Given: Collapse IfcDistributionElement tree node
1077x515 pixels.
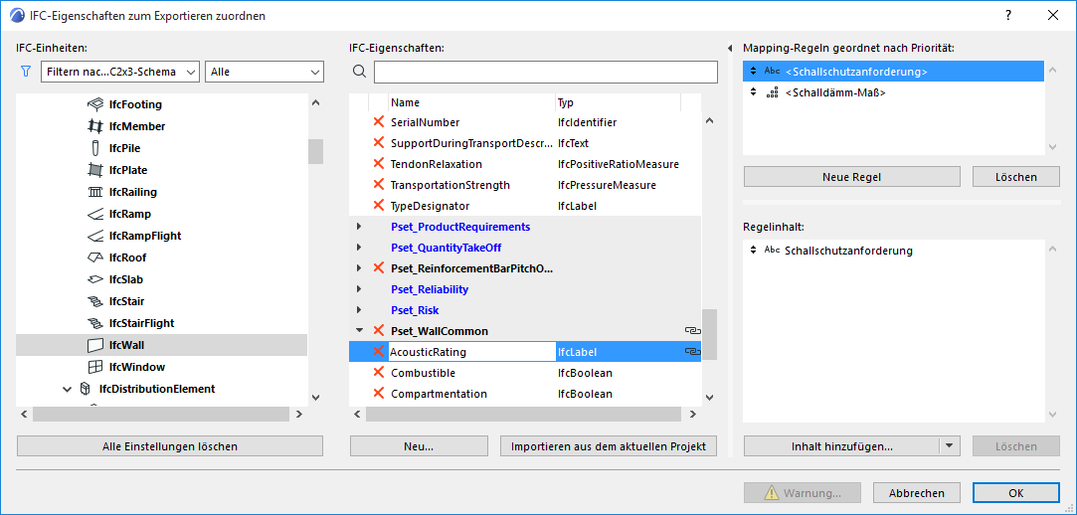Looking at the screenshot, I should (67, 390).
